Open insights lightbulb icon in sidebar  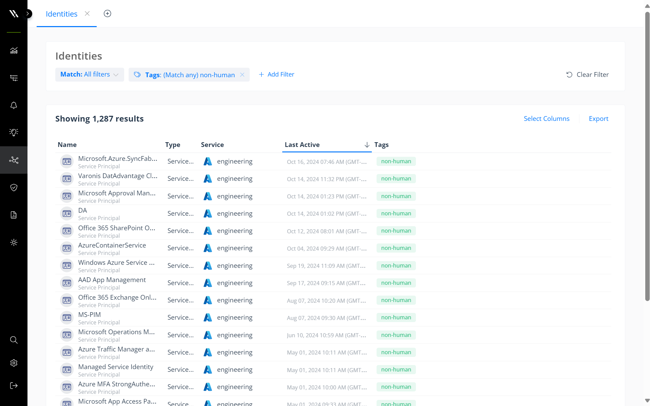click(14, 132)
